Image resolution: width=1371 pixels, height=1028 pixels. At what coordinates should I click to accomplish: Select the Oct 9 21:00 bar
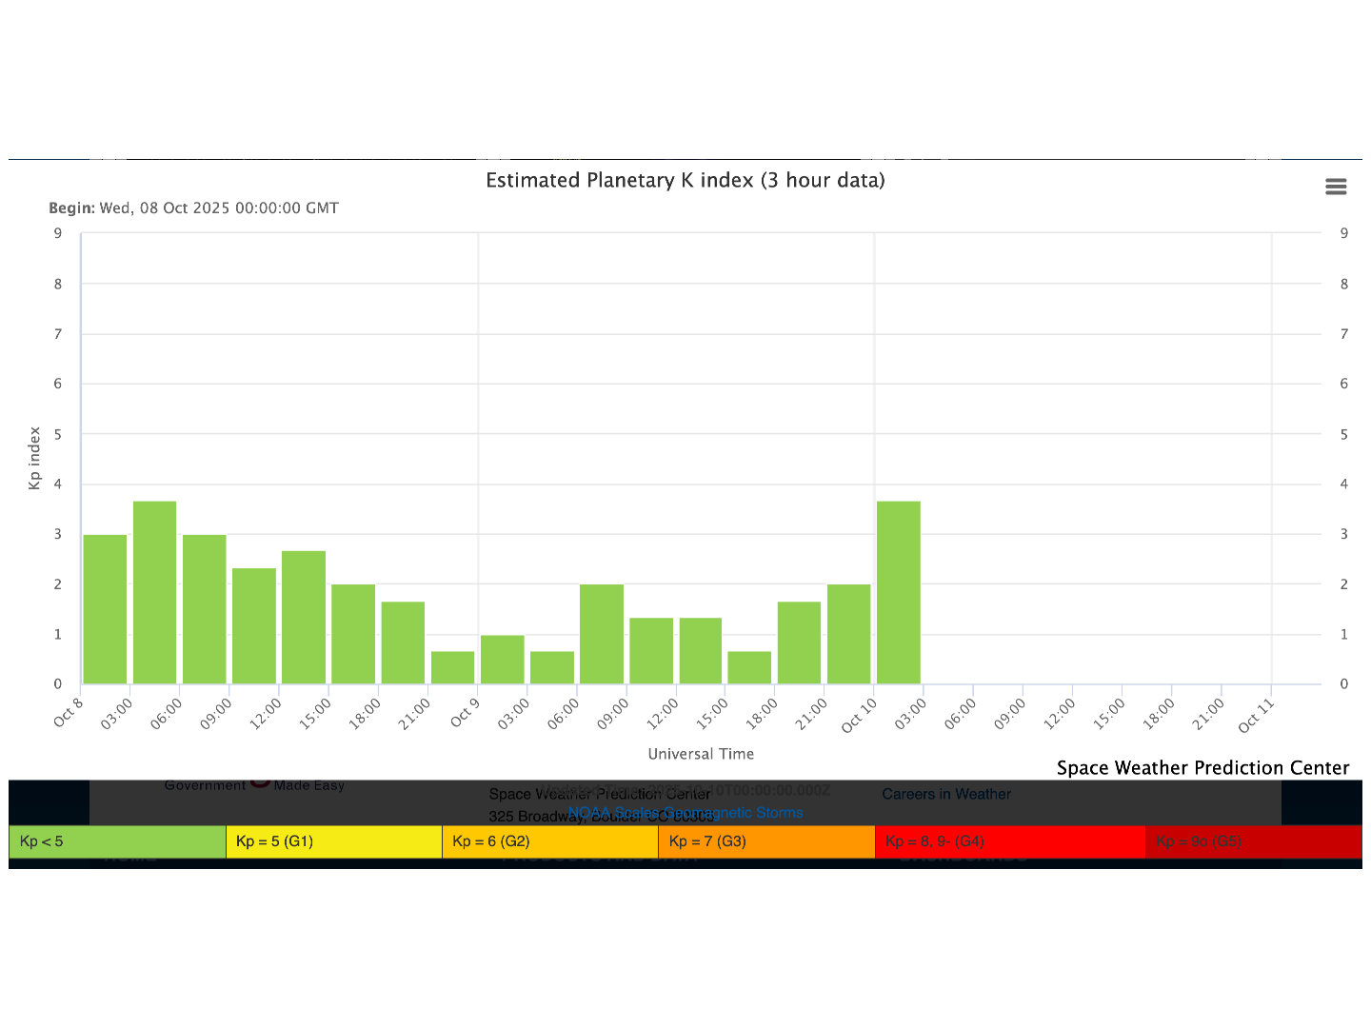tap(848, 634)
